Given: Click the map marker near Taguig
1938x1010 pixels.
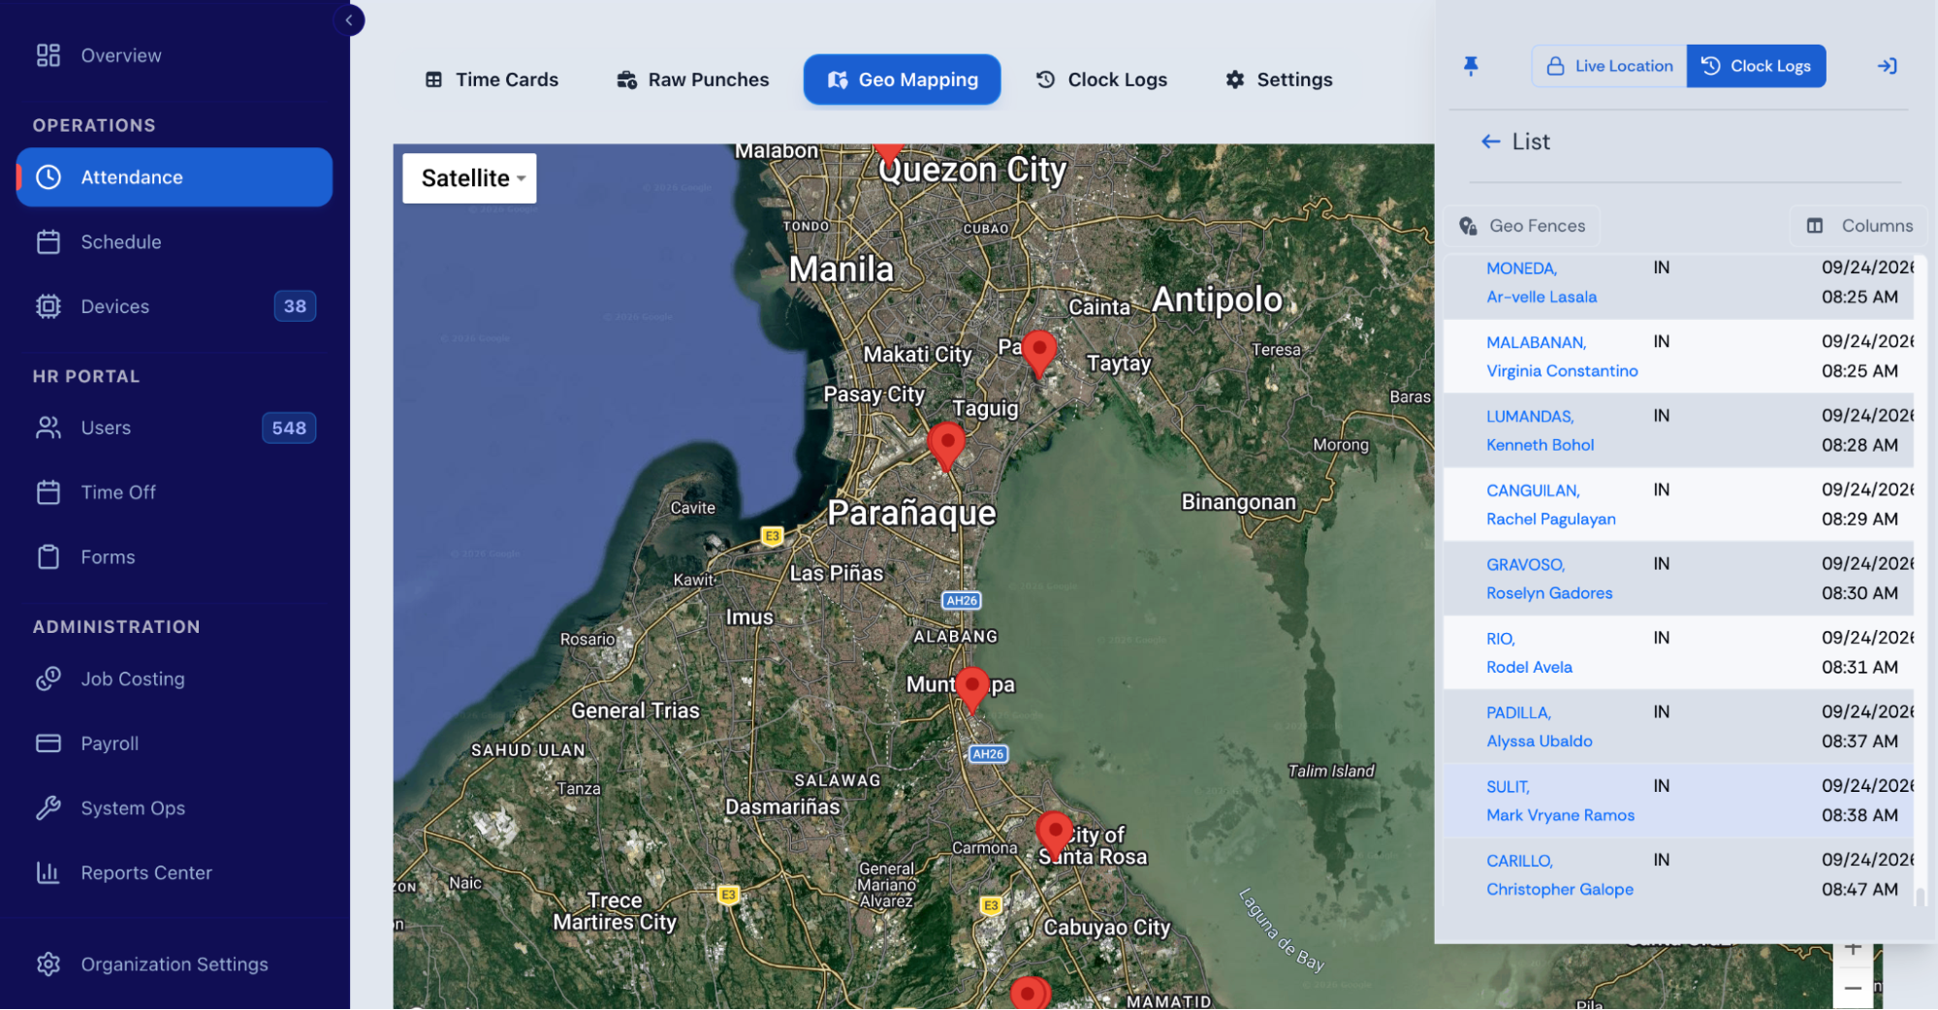Looking at the screenshot, I should (946, 446).
